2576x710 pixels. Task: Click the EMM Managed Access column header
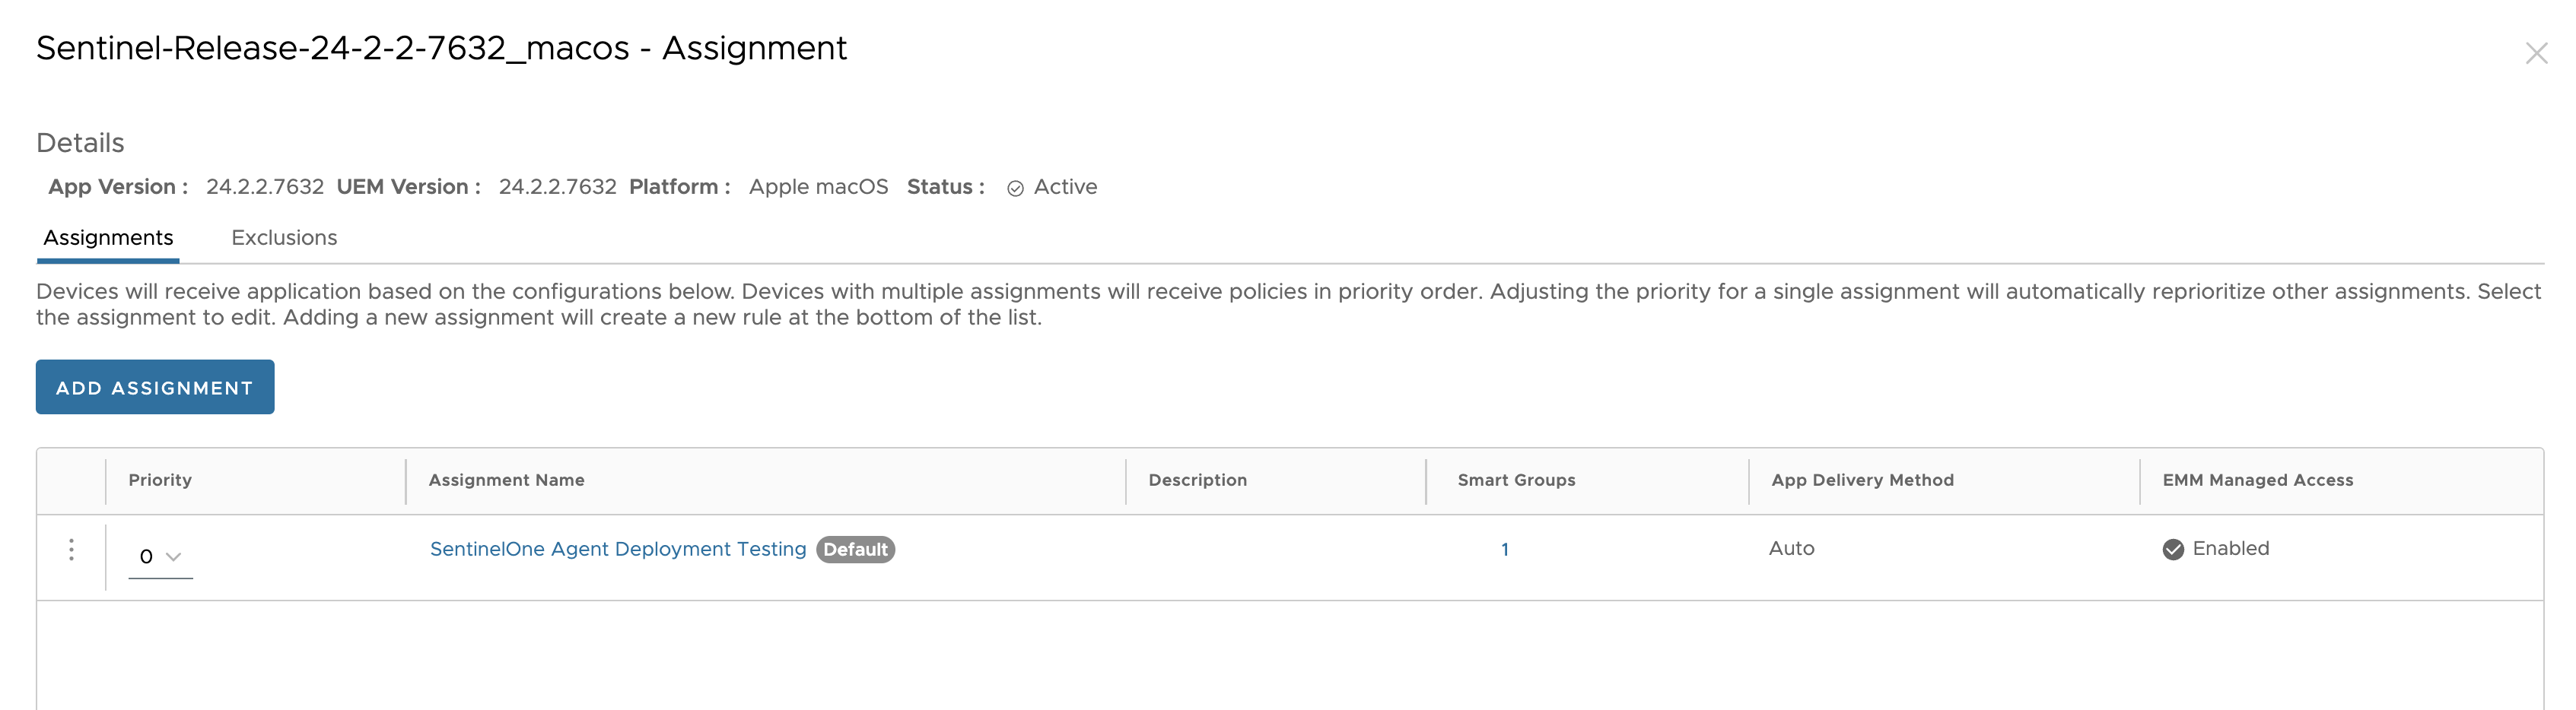(x=2257, y=480)
